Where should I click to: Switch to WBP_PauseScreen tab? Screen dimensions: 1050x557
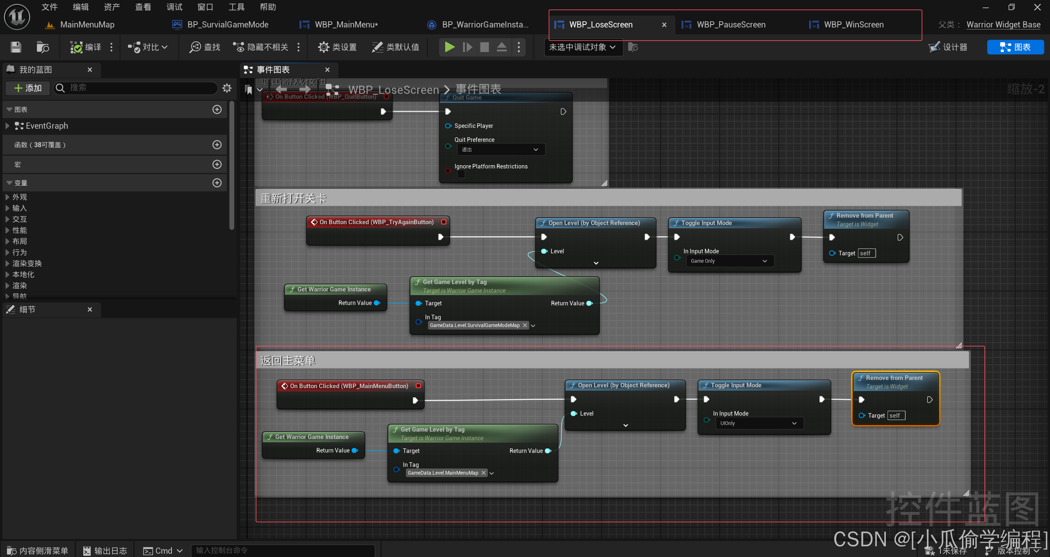pyautogui.click(x=731, y=25)
